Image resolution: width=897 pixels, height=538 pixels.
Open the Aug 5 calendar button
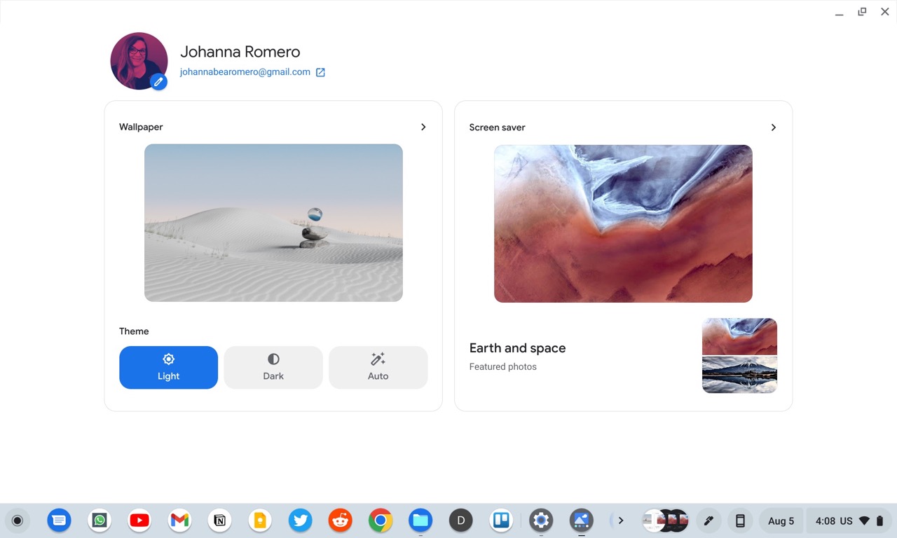click(x=781, y=520)
